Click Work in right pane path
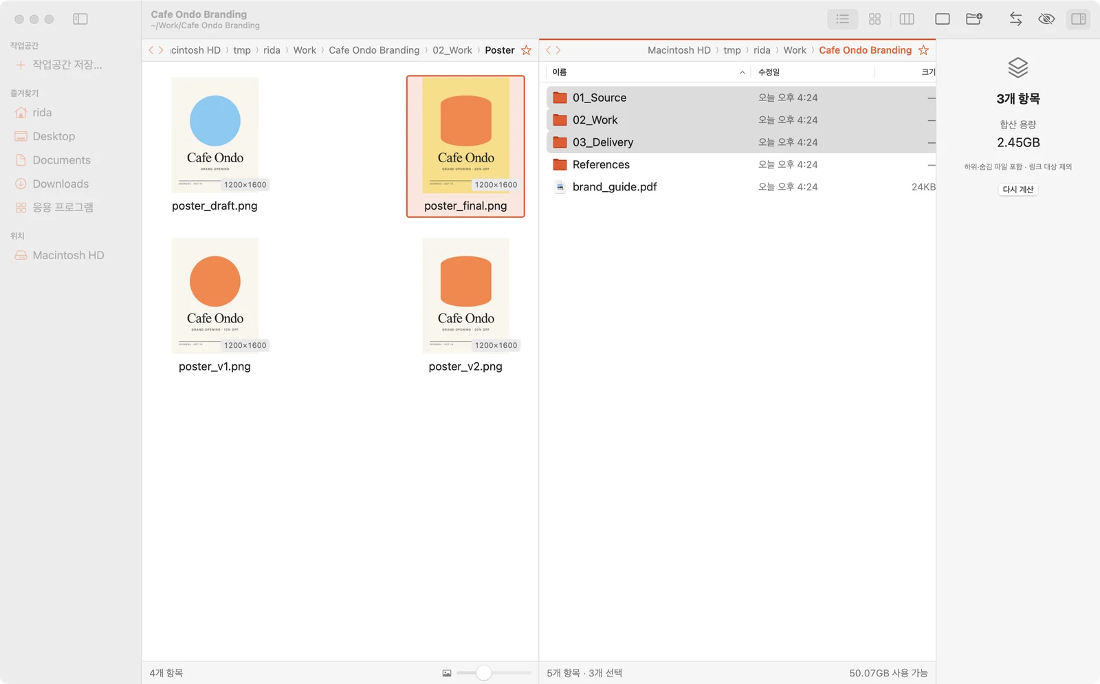This screenshot has width=1100, height=684. click(x=795, y=50)
